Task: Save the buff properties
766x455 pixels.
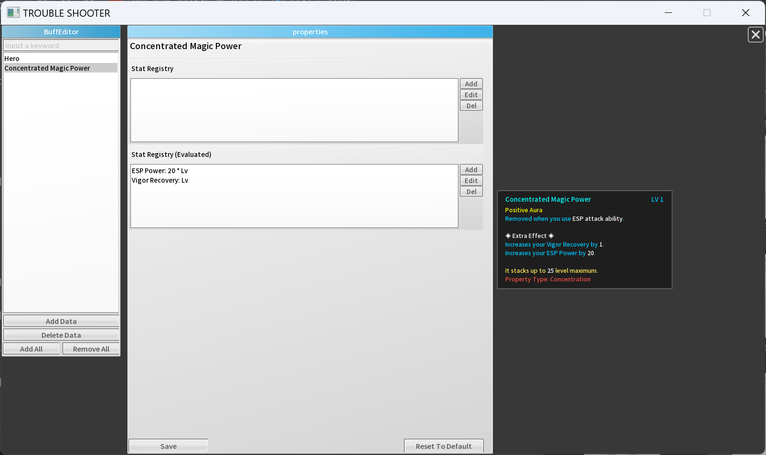Action: 168,446
